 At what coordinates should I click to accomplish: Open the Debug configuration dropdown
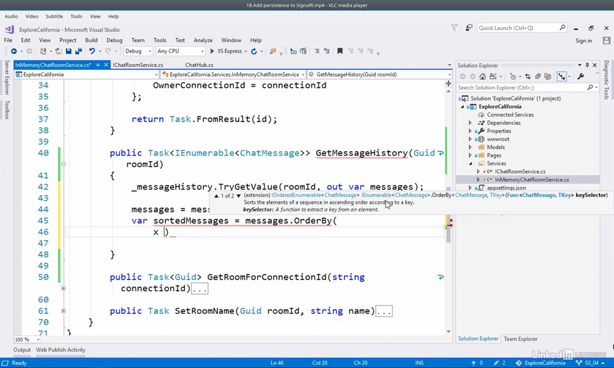[x=138, y=51]
